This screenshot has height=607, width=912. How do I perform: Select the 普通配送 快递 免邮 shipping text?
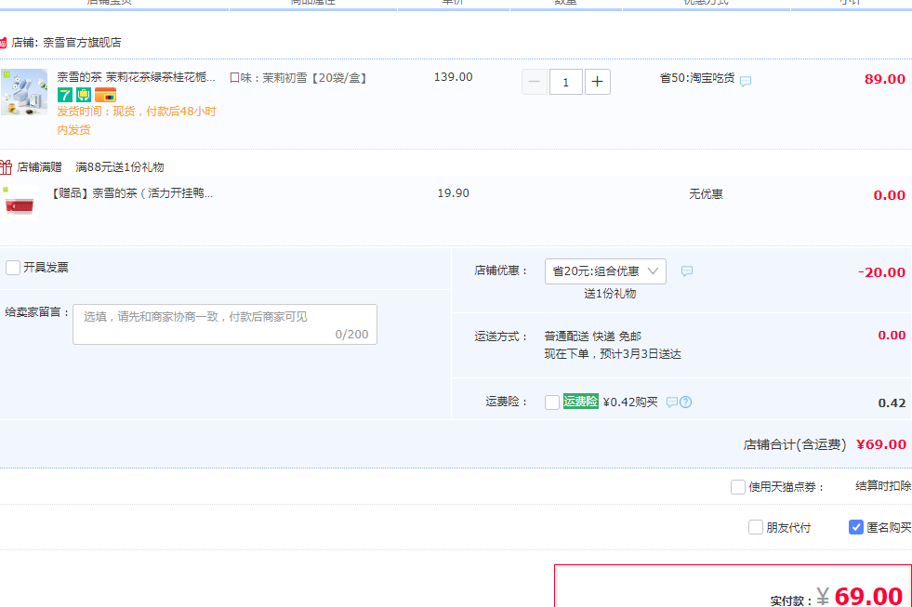(x=593, y=336)
